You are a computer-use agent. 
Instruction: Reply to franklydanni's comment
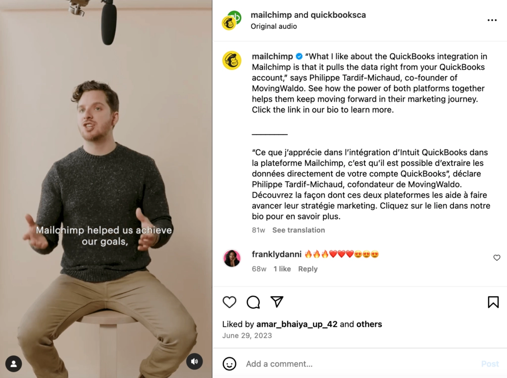point(308,269)
